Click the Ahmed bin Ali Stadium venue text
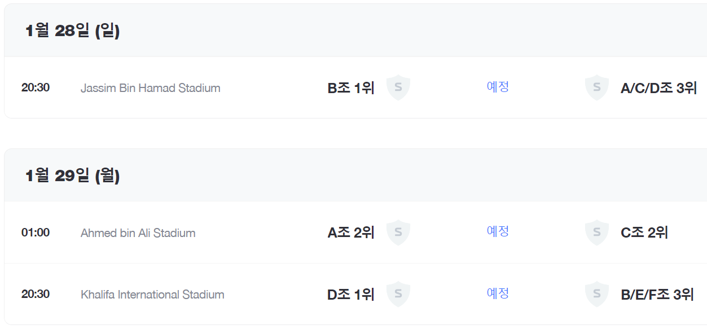 pyautogui.click(x=138, y=233)
